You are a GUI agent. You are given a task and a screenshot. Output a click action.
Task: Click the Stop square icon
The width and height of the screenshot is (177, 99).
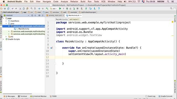click(x=77, y=9)
